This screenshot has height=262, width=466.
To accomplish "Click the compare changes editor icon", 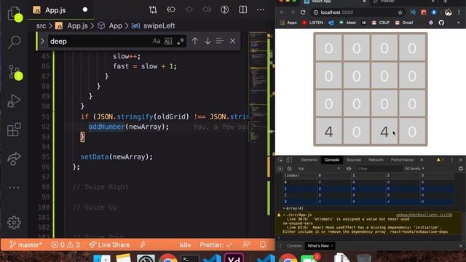I will tap(153, 9).
